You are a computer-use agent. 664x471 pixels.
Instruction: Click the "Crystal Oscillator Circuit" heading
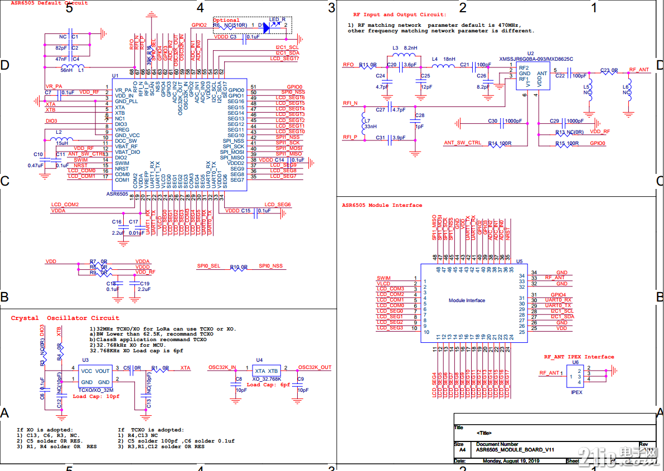[x=65, y=318]
